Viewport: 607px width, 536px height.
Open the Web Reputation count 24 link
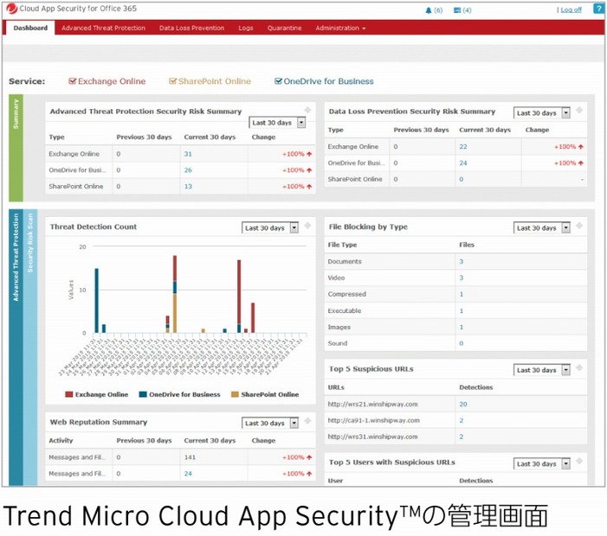[x=188, y=474]
